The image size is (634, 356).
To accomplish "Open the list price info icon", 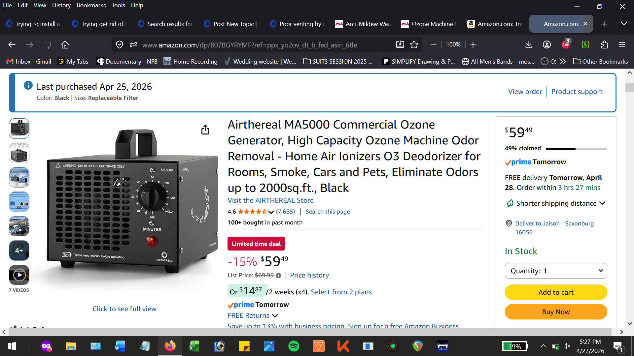I will coord(278,276).
